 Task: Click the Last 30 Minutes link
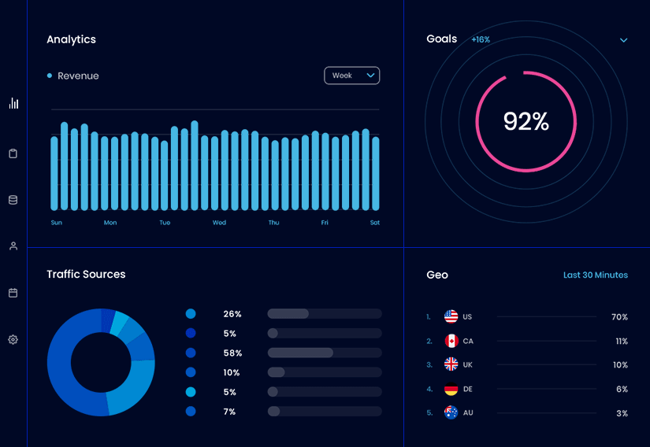coord(595,275)
